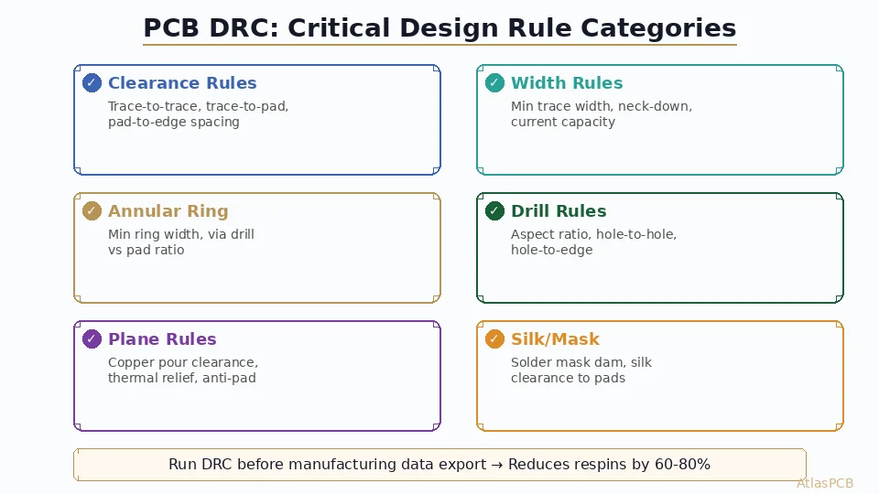Click the text 'Aspect ratio, hole-to-hole,'
Screen dimensions: 879x494
tap(593, 234)
